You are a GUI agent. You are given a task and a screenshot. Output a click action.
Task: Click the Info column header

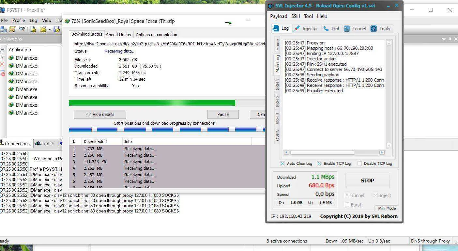click(x=187, y=141)
